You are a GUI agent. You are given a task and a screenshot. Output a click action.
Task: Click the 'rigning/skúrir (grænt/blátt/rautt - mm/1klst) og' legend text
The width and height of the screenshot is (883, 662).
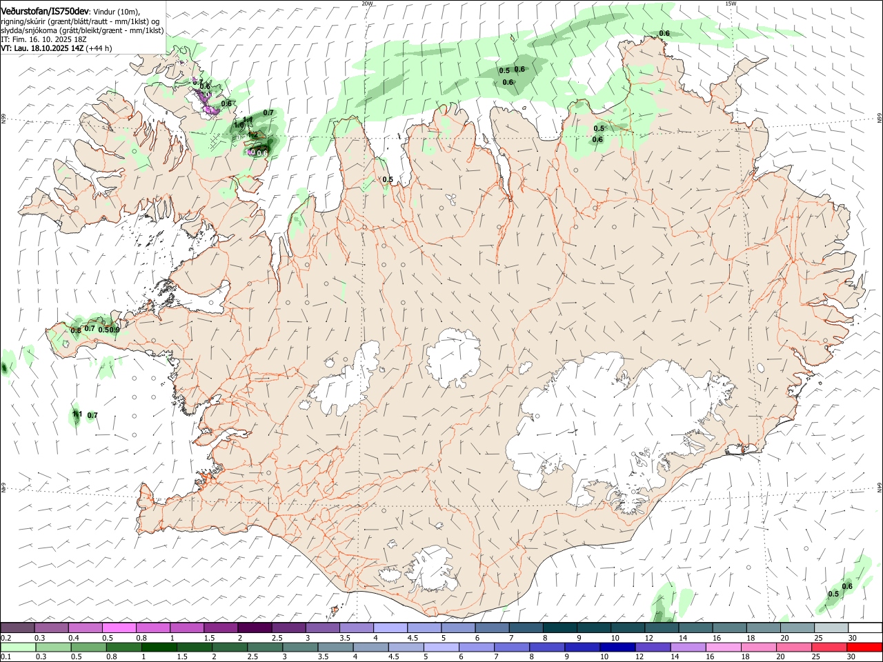click(80, 21)
